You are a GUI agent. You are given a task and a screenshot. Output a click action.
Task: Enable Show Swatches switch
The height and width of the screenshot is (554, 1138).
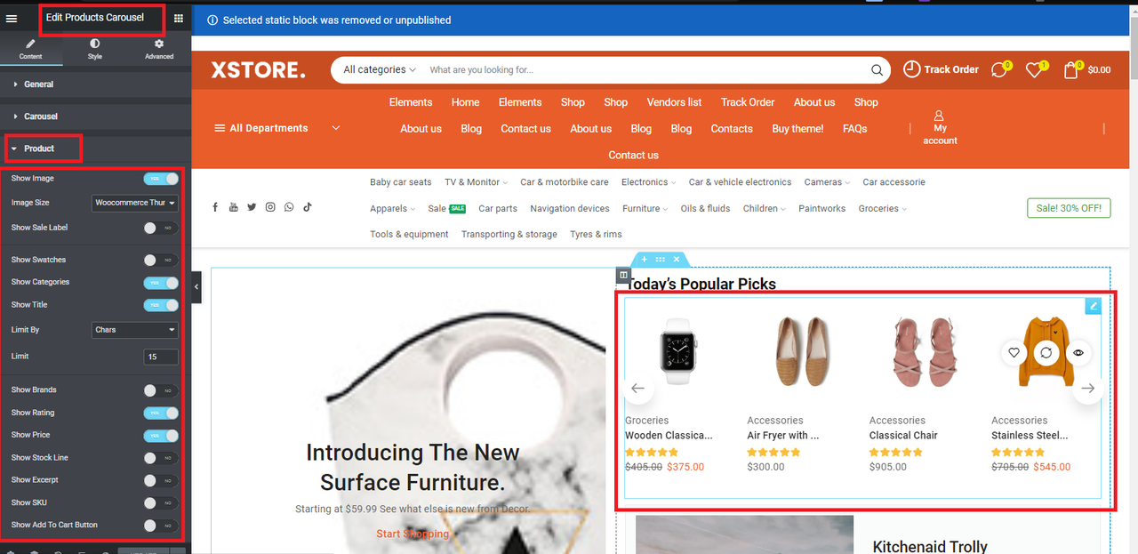click(x=161, y=261)
